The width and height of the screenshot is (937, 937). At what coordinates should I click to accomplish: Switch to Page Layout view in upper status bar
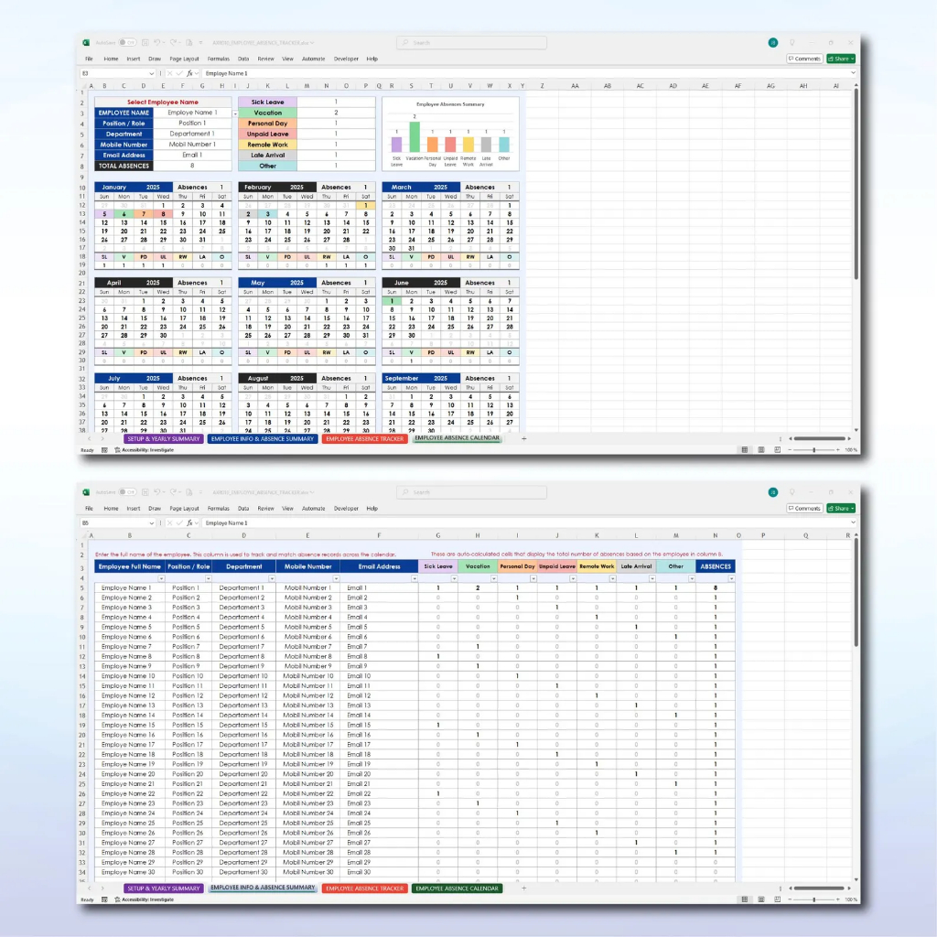761,450
